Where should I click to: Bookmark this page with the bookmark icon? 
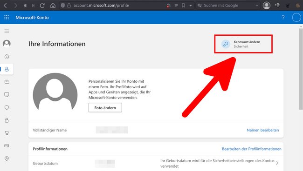183,6
